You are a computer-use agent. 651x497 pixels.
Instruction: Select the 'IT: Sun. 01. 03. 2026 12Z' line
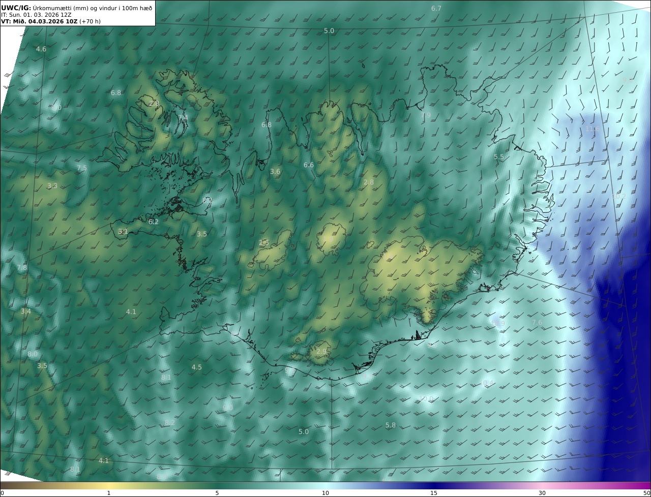[x=36, y=15]
